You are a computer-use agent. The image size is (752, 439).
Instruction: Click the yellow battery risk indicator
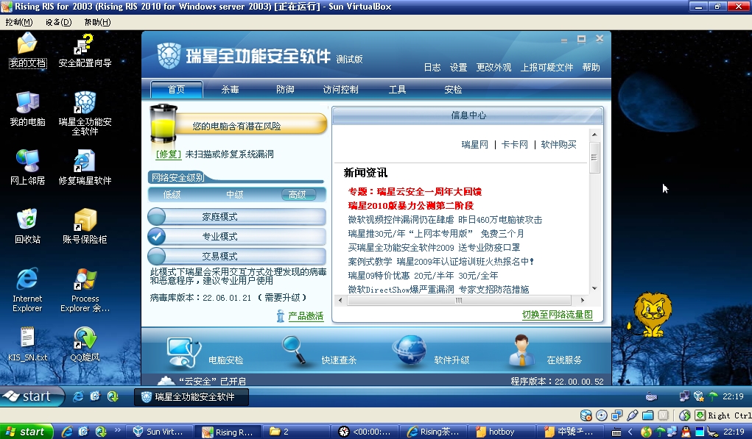click(x=163, y=124)
